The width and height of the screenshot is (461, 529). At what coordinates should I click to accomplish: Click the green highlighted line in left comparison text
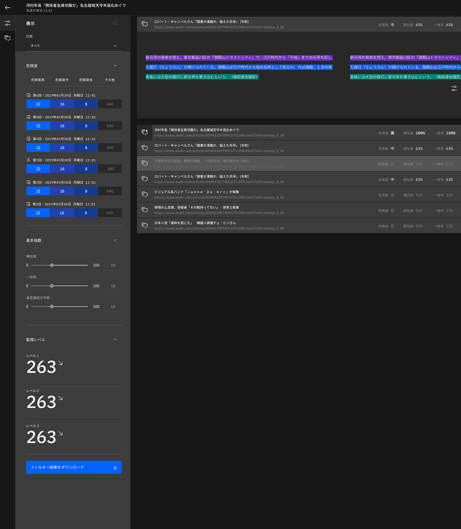pyautogui.click(x=202, y=77)
